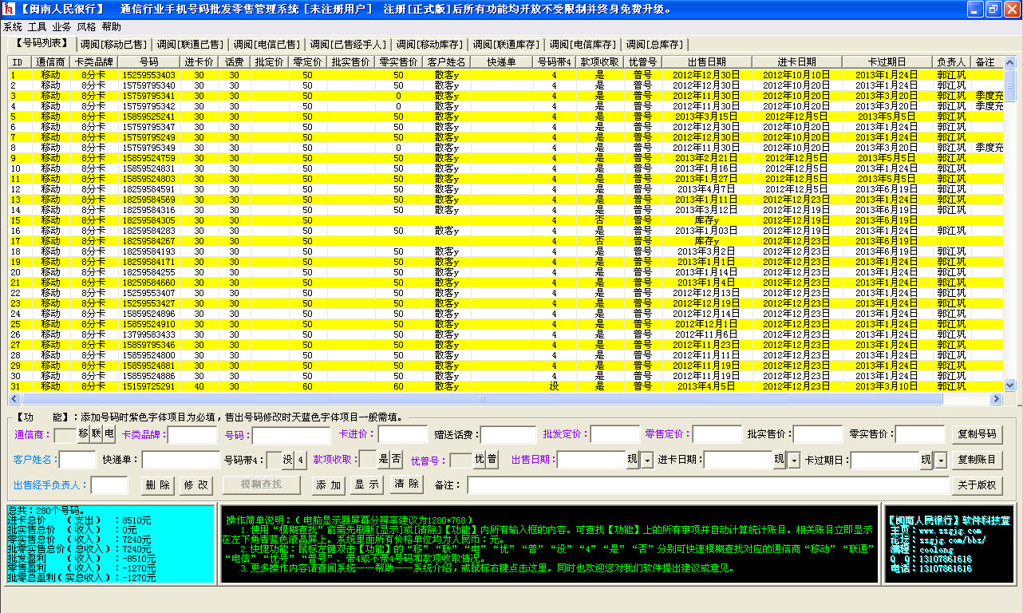Click the 清除 button
Image resolution: width=1023 pixels, height=613 pixels.
[407, 485]
